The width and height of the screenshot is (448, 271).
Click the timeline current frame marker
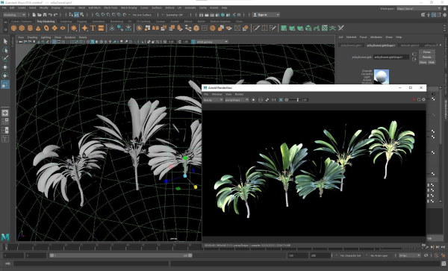click(5, 246)
